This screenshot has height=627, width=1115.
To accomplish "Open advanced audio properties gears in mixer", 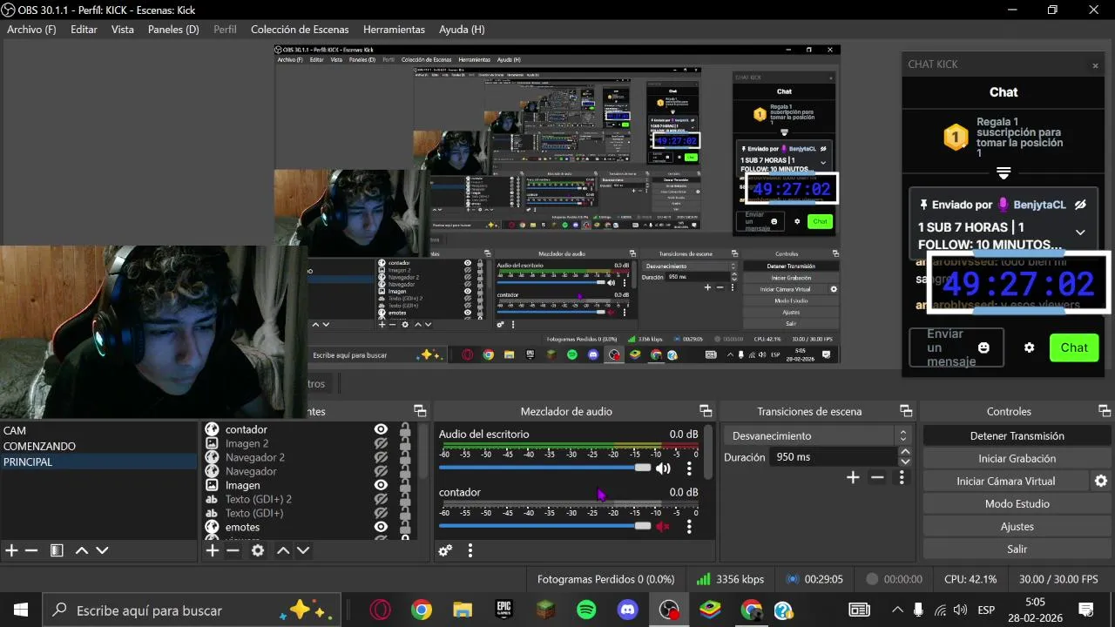I will (445, 550).
